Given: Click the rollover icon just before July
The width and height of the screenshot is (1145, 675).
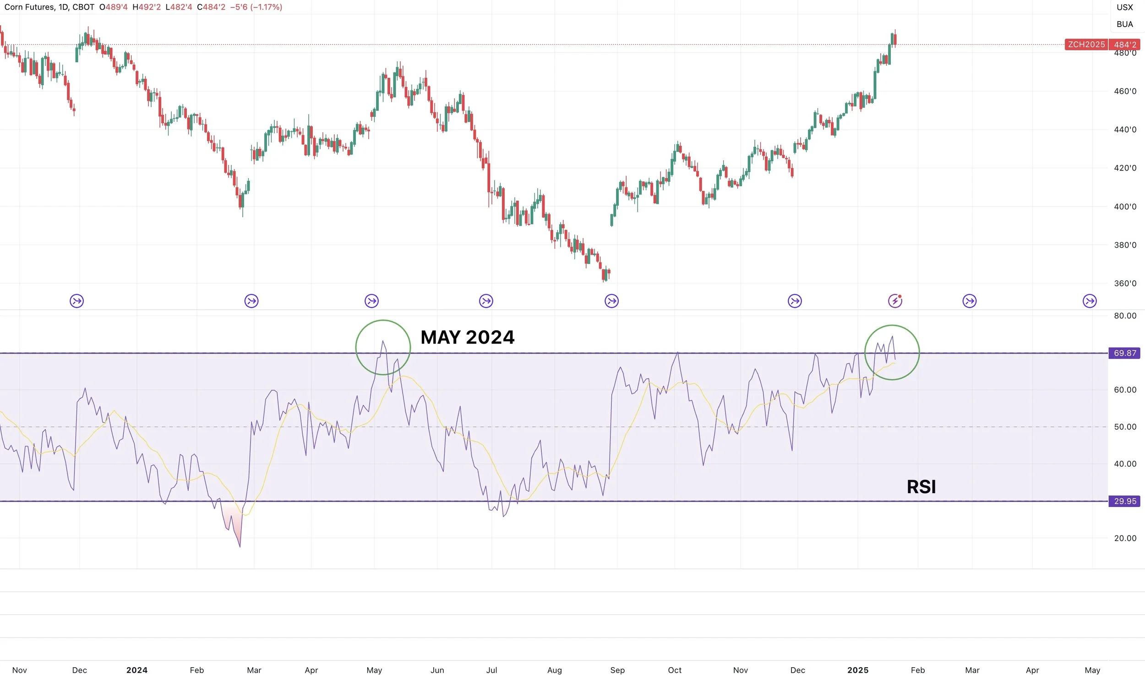Looking at the screenshot, I should (486, 301).
